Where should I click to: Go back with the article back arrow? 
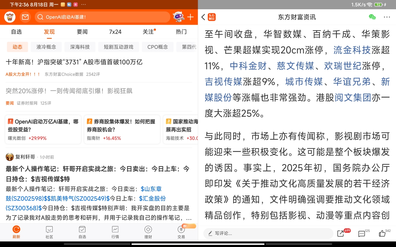click(203, 17)
